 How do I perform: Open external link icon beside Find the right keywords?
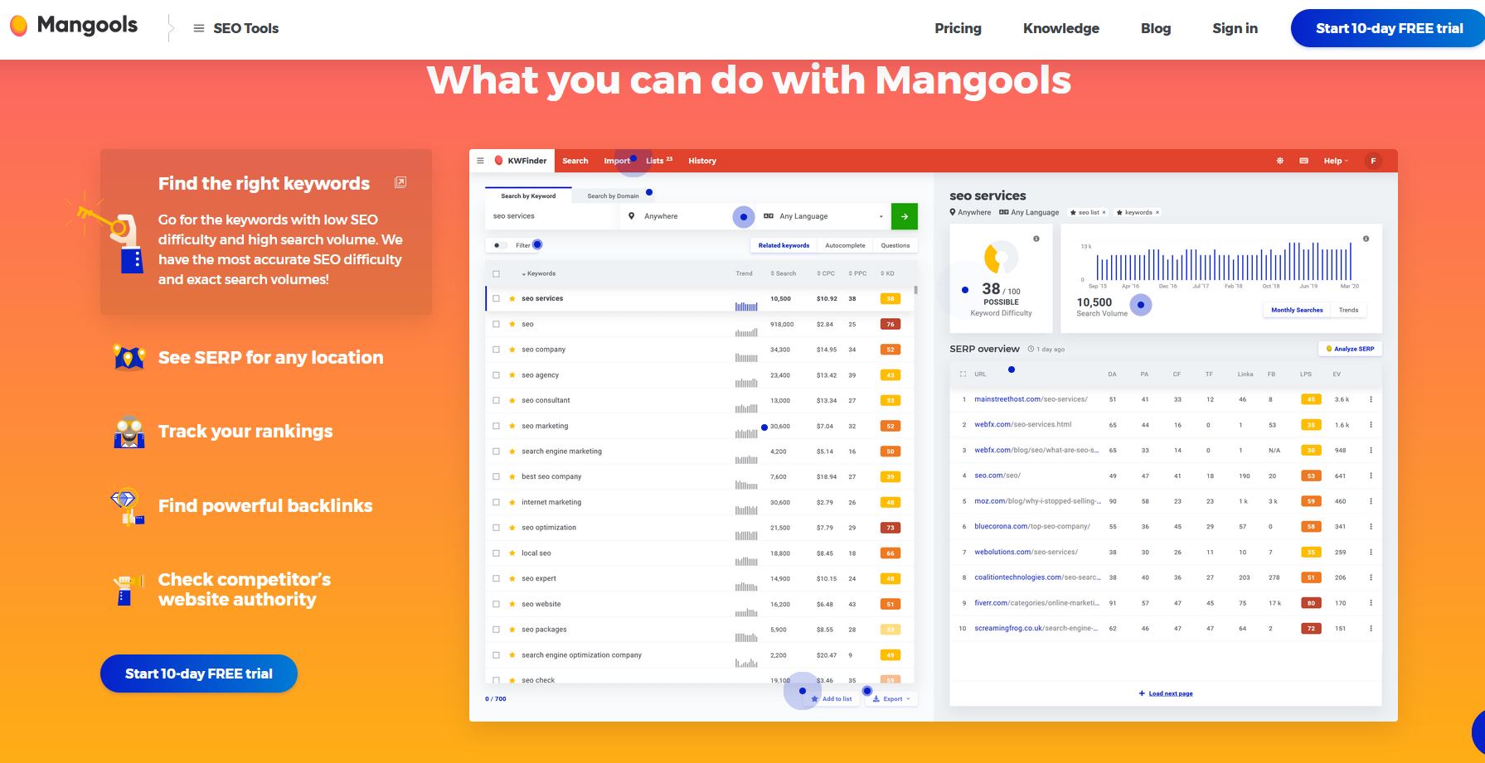click(x=400, y=182)
